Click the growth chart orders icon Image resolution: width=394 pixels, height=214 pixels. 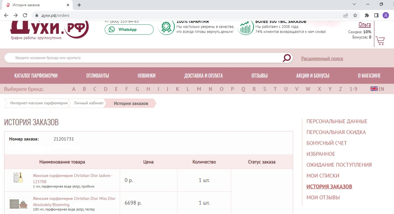245,28
